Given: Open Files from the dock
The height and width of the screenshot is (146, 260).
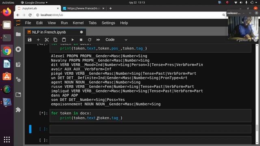Looking at the screenshot, I should (x=7, y=25).
